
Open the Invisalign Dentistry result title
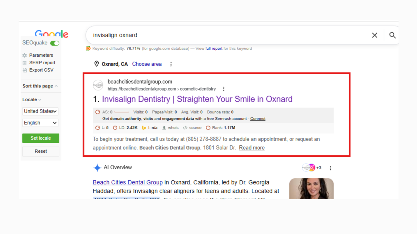click(x=197, y=99)
